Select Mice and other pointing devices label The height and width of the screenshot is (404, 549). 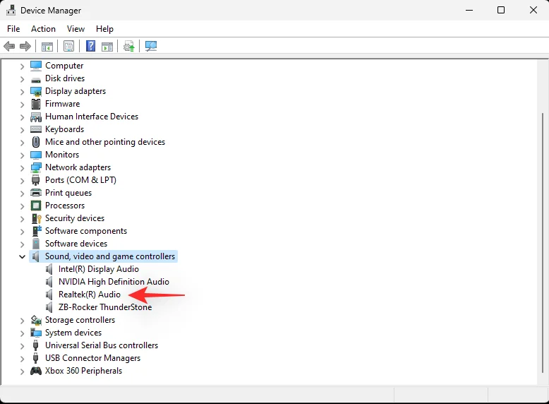[x=105, y=142]
